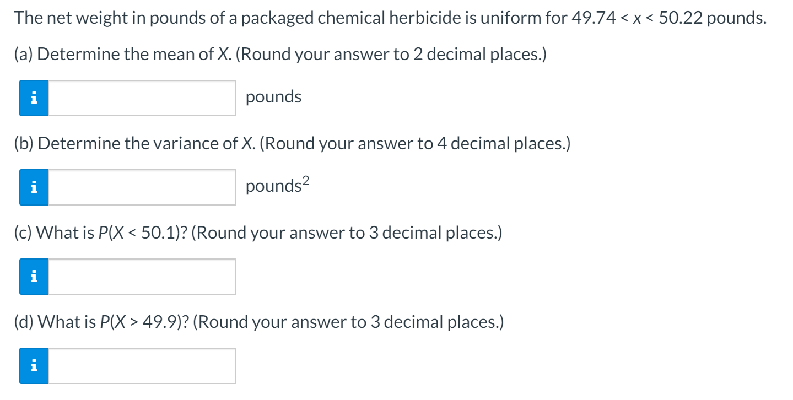
Task: Click the 'pounds' unit label for the mean
Action: pyautogui.click(x=273, y=97)
